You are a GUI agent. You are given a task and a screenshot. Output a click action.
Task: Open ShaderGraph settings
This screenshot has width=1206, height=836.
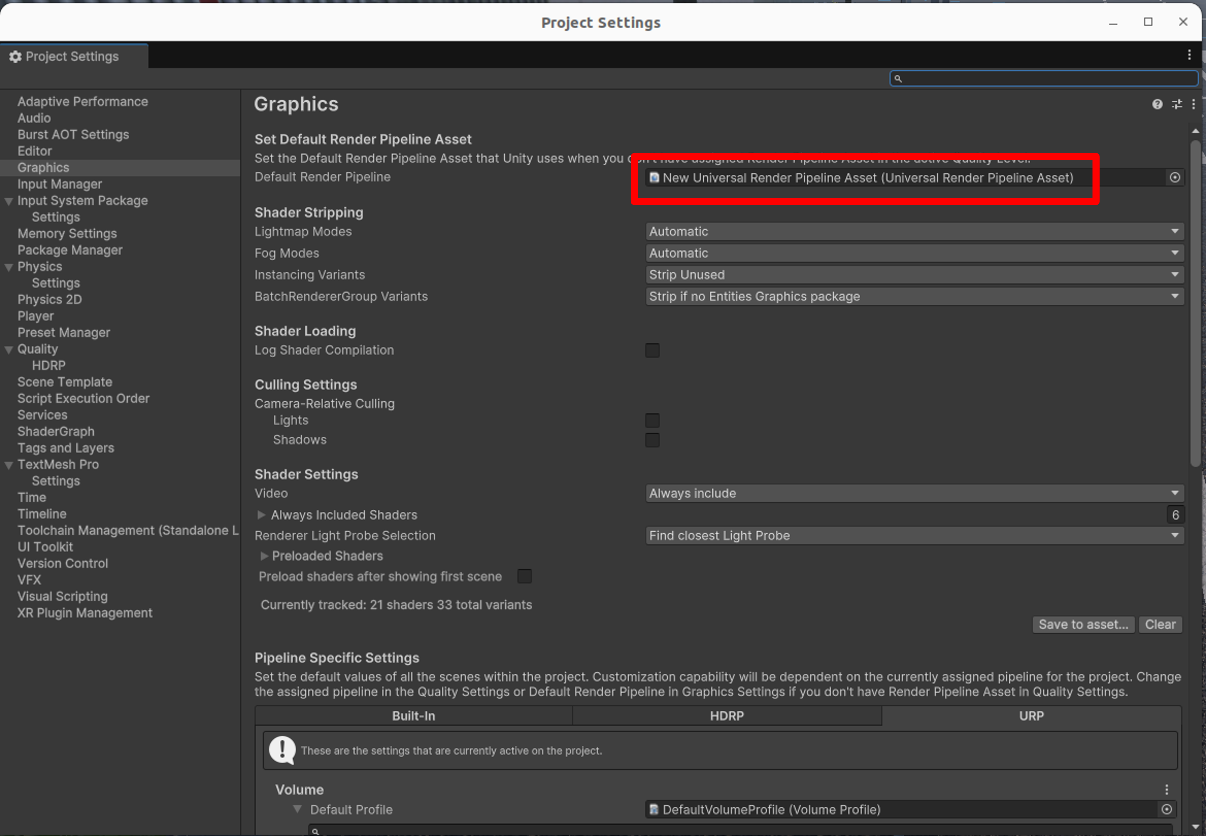pos(56,432)
